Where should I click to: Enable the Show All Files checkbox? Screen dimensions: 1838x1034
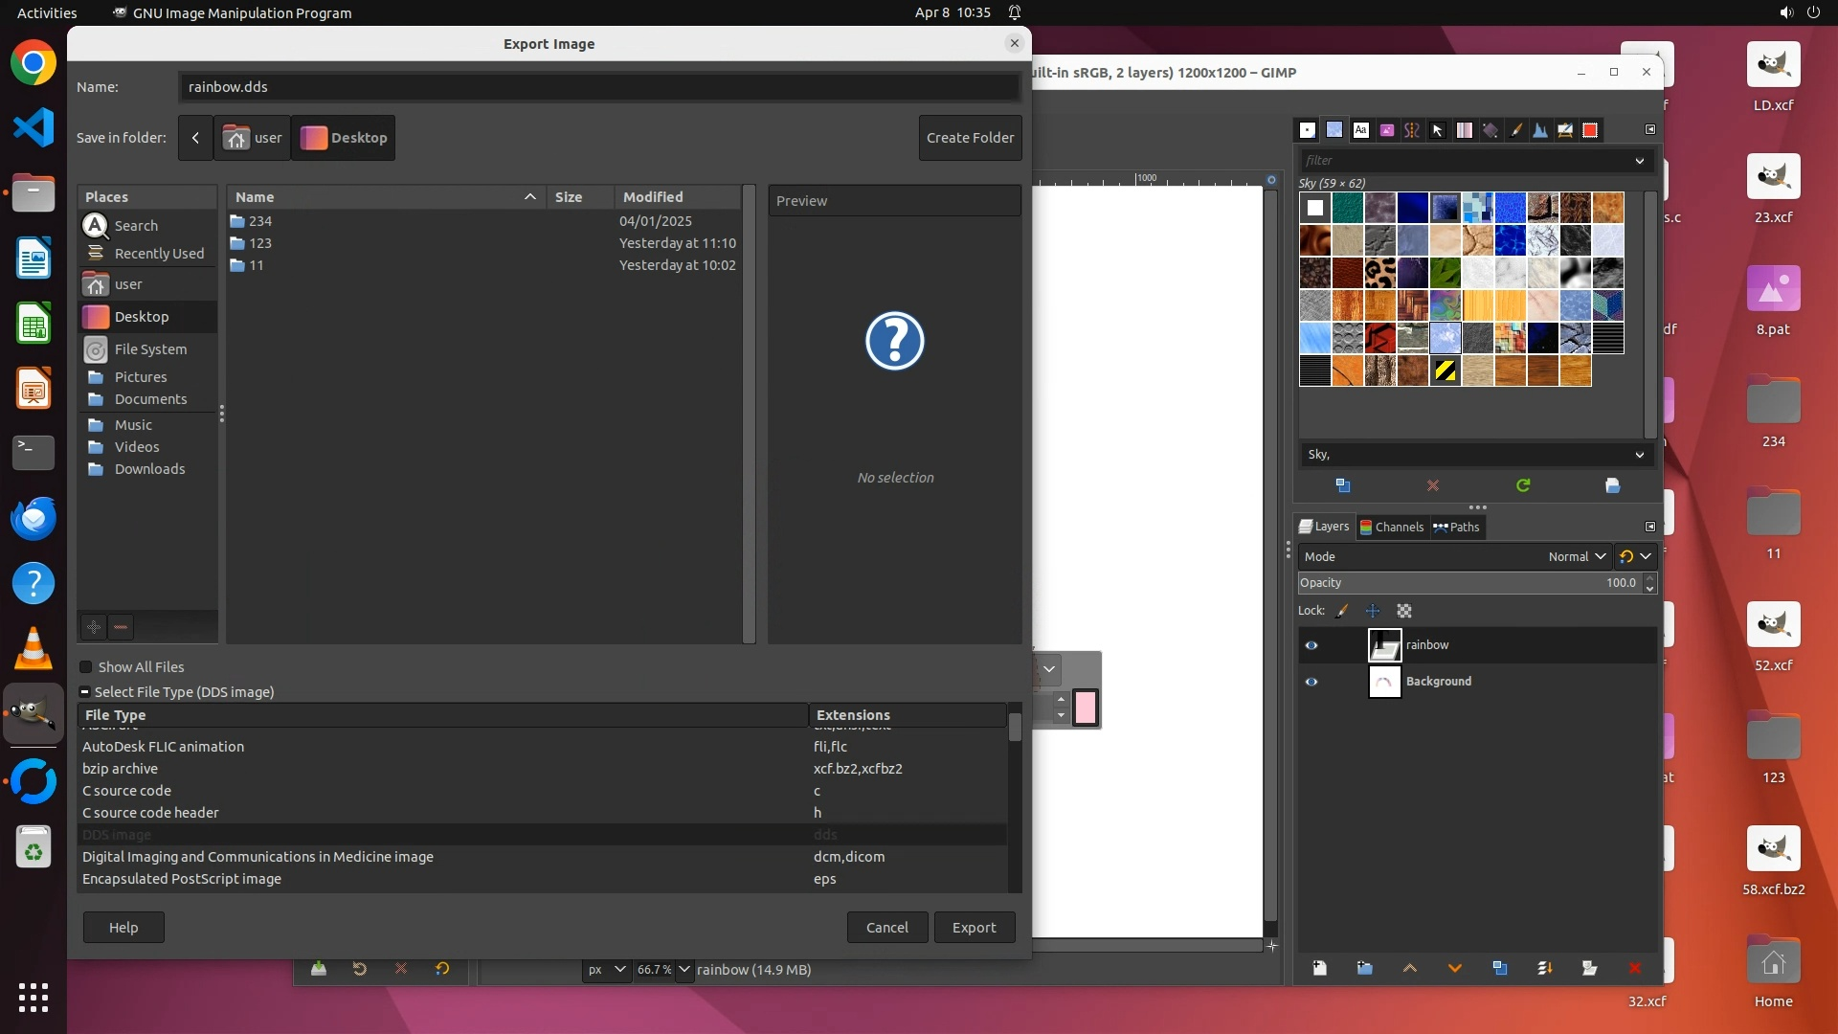coord(86,667)
